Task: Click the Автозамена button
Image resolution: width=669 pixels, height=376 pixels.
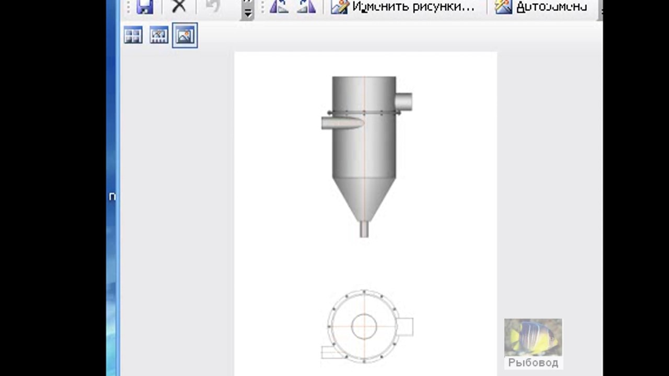Action: tap(541, 7)
